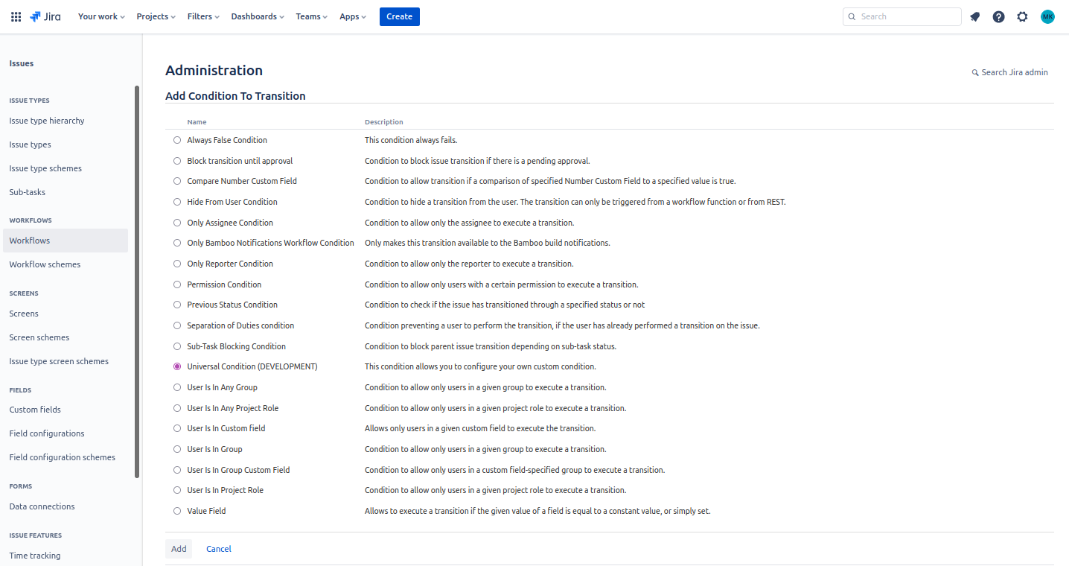Click the Jira logo
The width and height of the screenshot is (1069, 566).
pos(45,16)
